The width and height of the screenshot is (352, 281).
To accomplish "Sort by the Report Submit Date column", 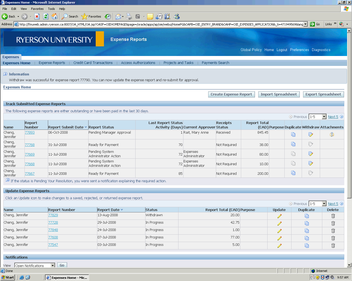I will pyautogui.click(x=66, y=127).
